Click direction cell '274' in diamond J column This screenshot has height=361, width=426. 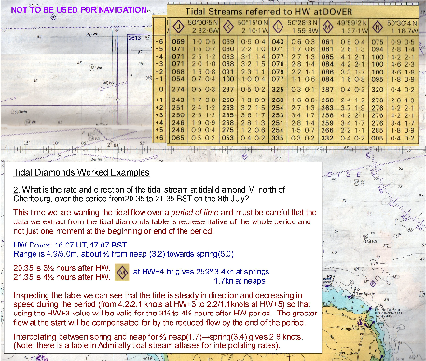click(x=178, y=89)
